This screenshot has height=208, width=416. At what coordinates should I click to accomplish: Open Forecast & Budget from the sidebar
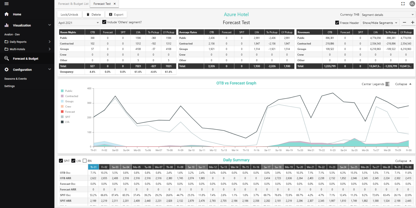pos(6,58)
